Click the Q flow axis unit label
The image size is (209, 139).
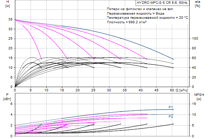pyautogui.click(x=183, y=90)
